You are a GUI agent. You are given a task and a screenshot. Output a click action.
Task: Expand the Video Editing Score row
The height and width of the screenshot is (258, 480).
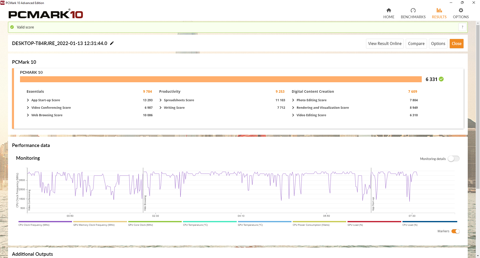click(293, 115)
